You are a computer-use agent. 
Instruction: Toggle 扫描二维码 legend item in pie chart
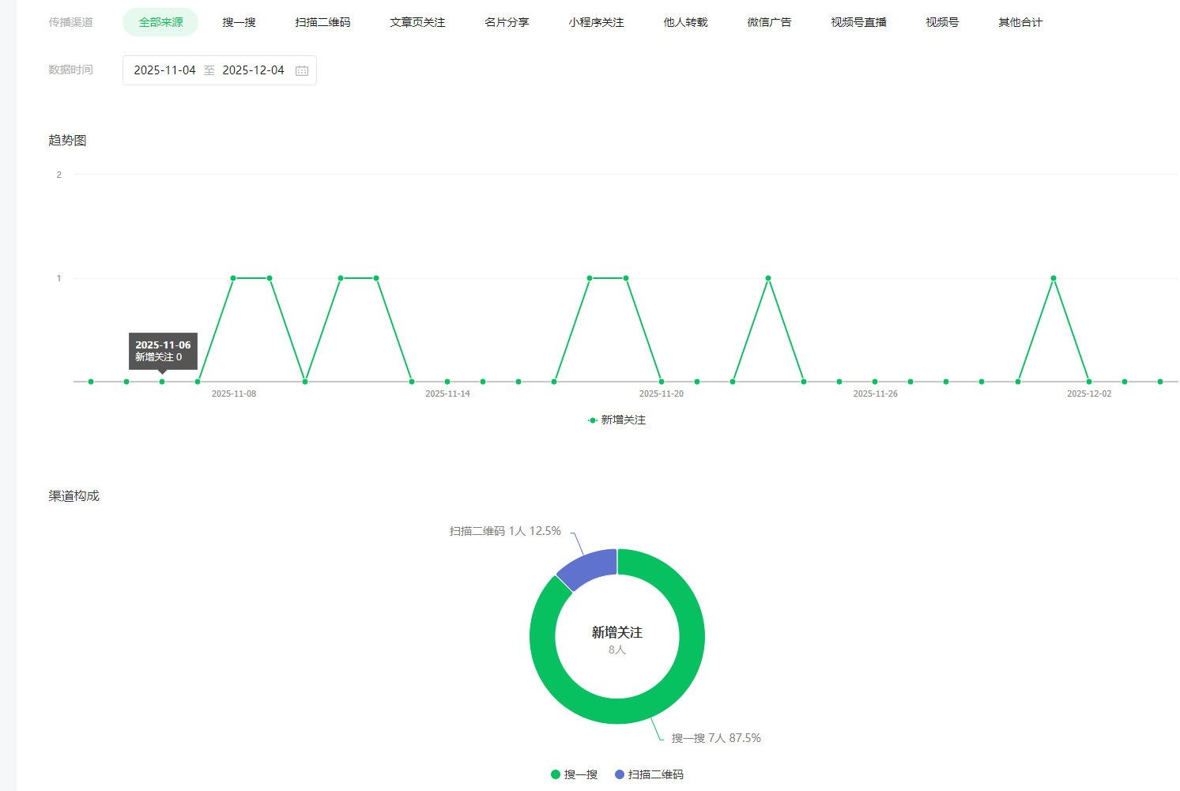point(649,774)
